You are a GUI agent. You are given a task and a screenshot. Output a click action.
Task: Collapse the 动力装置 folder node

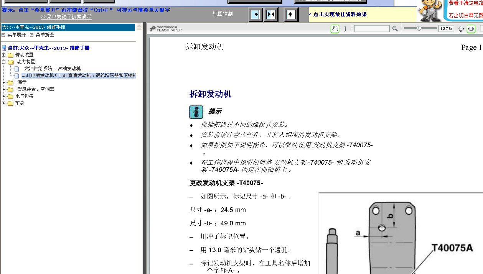(x=4, y=62)
